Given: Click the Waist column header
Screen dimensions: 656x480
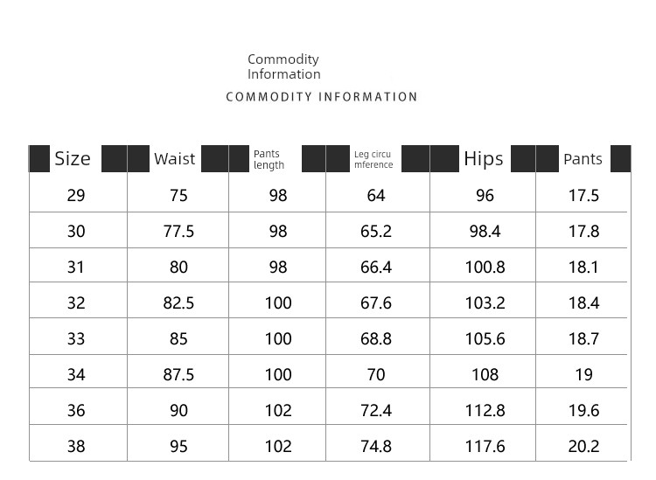Looking at the screenshot, I should click(174, 159).
